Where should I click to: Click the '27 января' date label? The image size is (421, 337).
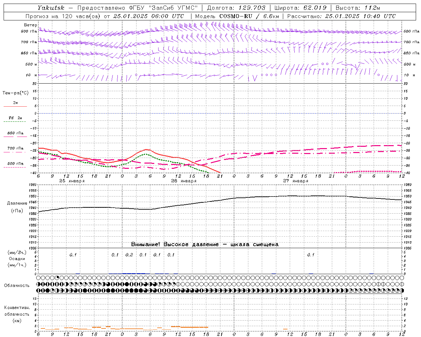(x=295, y=181)
